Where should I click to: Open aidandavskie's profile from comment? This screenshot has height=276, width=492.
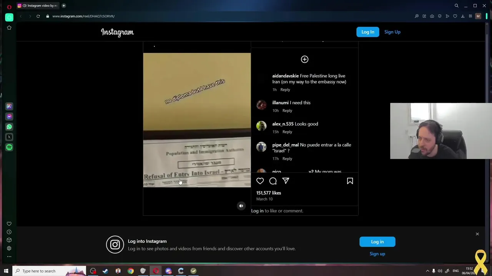286,76
